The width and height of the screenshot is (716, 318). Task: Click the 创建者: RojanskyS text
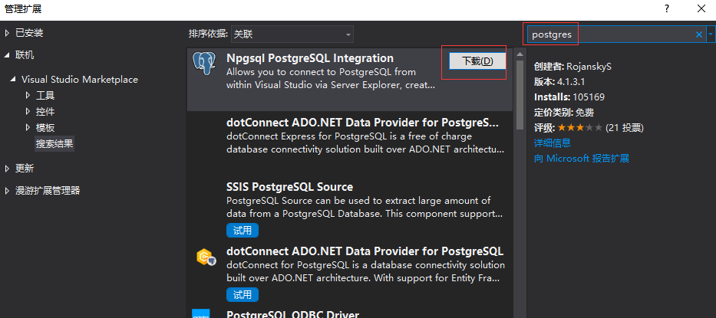coord(572,67)
